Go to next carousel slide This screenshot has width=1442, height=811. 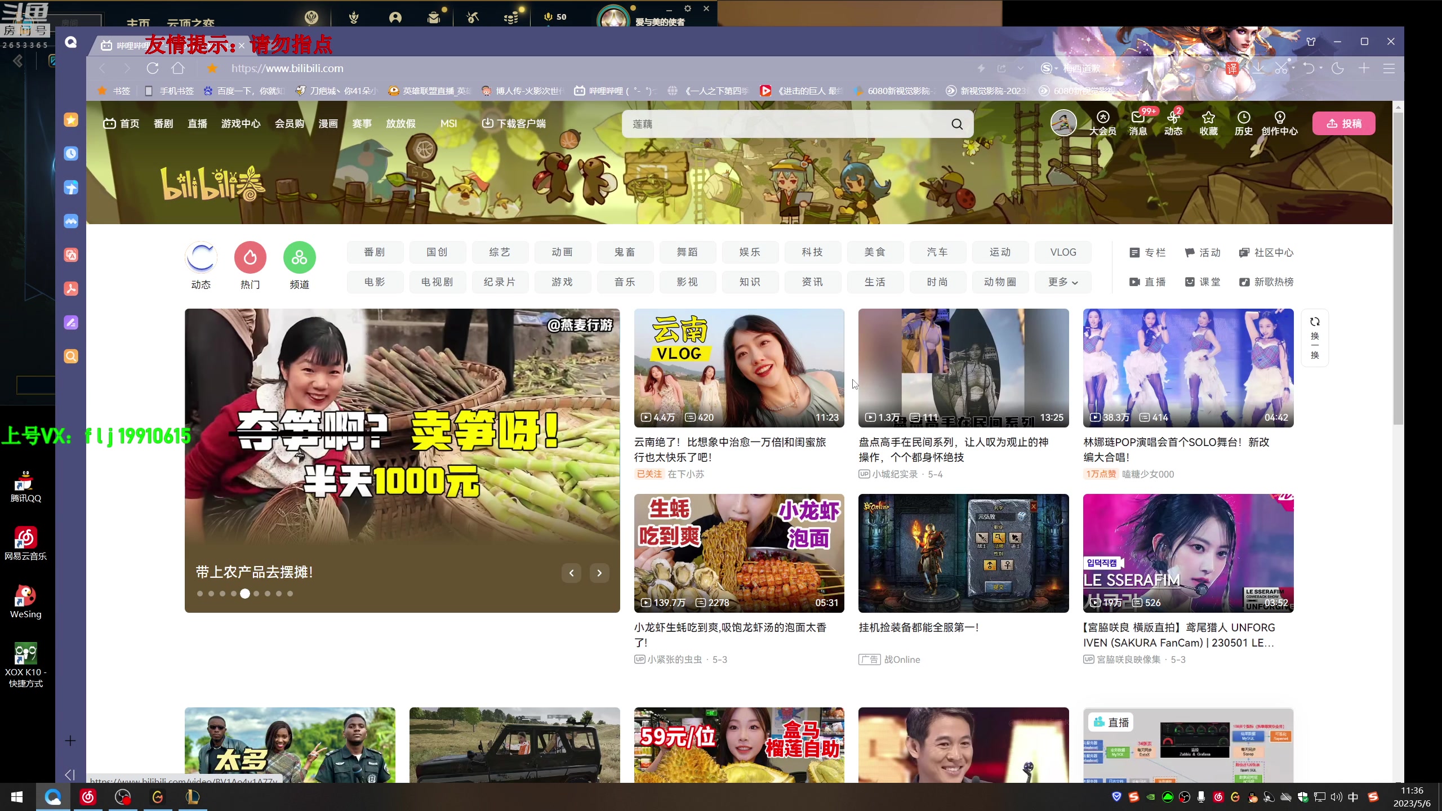pos(599,573)
